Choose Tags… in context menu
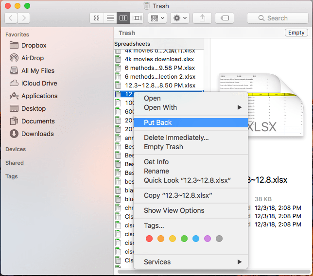 point(191,225)
